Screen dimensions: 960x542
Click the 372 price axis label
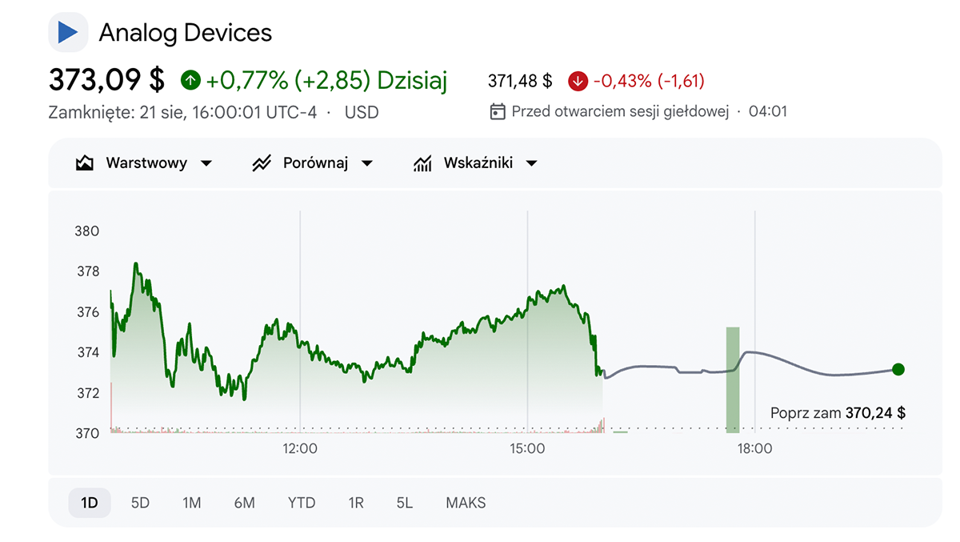pyautogui.click(x=86, y=393)
